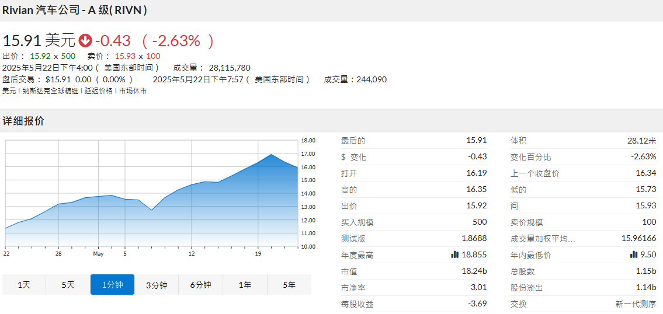Switch chart to 1年 range
The image size is (663, 314).
(x=245, y=285)
